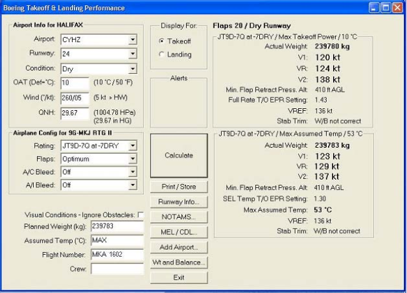Click the Add Airport button
Image resolution: width=407 pixels, height=293 pixels.
coord(179,247)
